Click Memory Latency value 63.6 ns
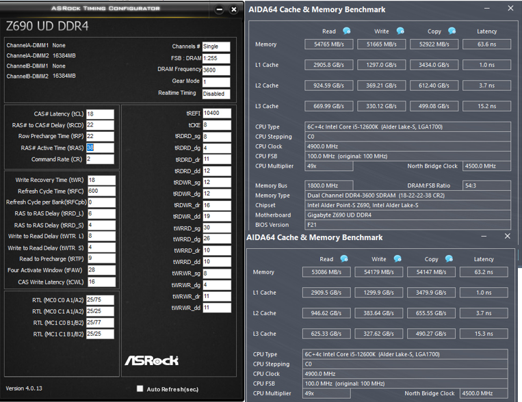This screenshot has width=522, height=402. tap(486, 44)
